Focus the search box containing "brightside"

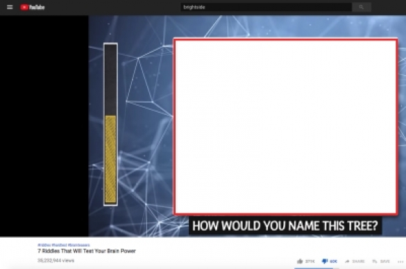[x=266, y=7]
